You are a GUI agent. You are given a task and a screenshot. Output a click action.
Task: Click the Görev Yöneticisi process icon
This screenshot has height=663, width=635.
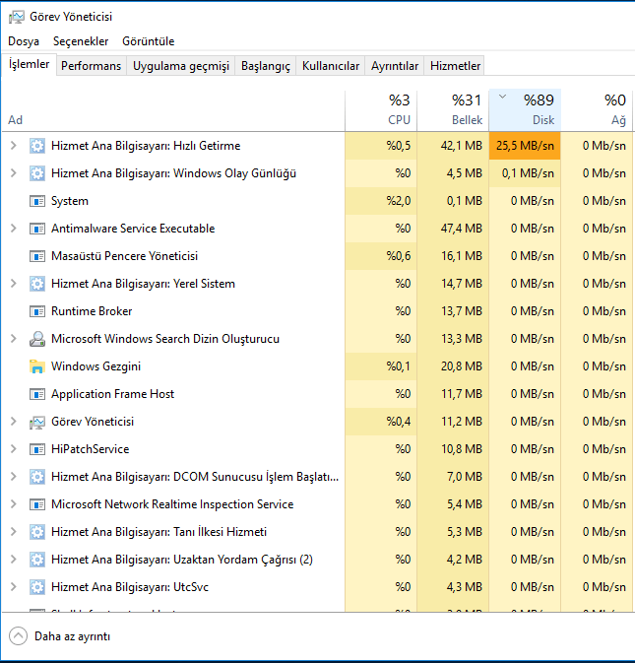(37, 422)
